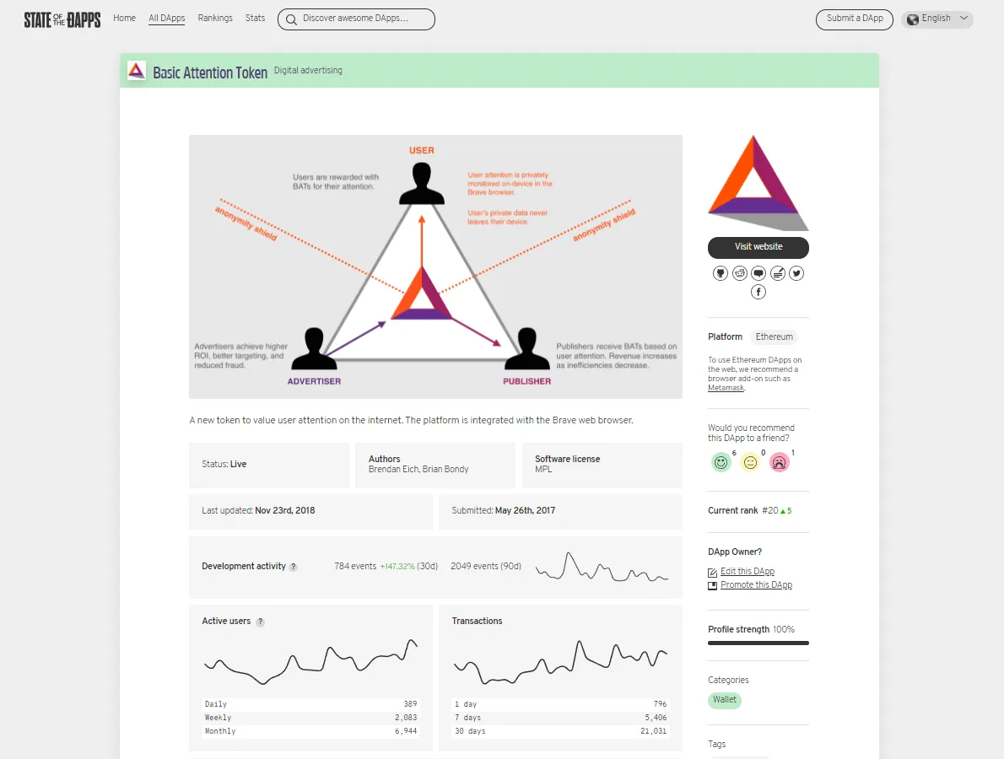Screen dimensions: 1004x759
Task: Open the GitHub profile icon
Action: 721,273
